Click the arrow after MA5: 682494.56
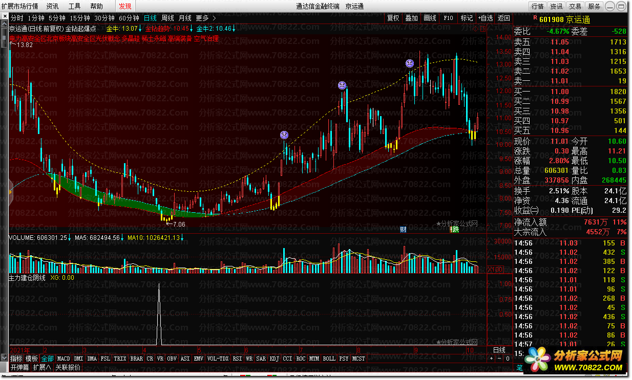632x380 pixels. tap(122, 238)
